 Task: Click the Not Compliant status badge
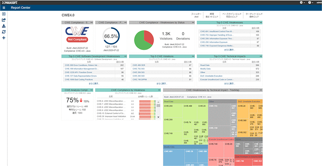[77, 40]
